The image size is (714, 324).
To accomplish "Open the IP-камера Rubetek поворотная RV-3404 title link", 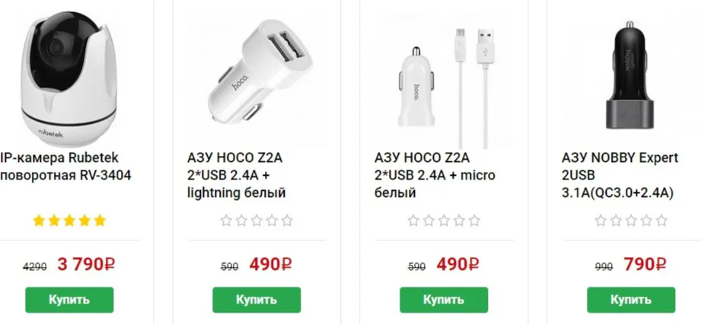I will coord(65,166).
